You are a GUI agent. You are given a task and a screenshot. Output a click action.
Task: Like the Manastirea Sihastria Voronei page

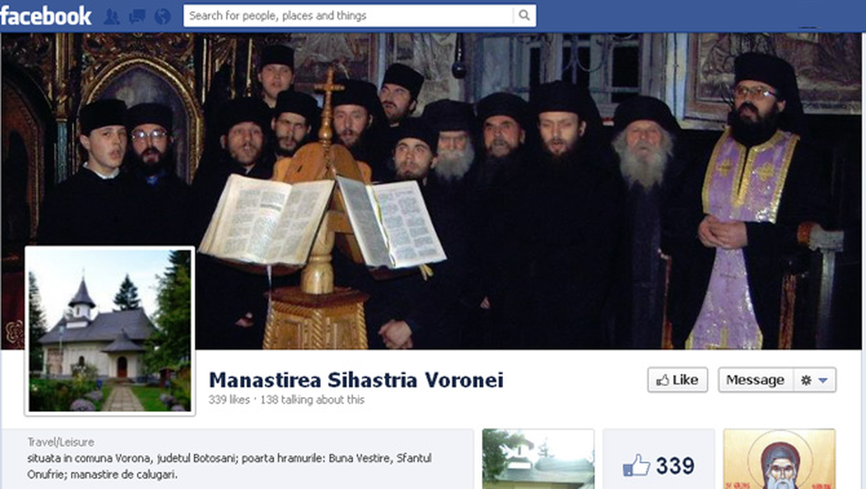coord(678,380)
